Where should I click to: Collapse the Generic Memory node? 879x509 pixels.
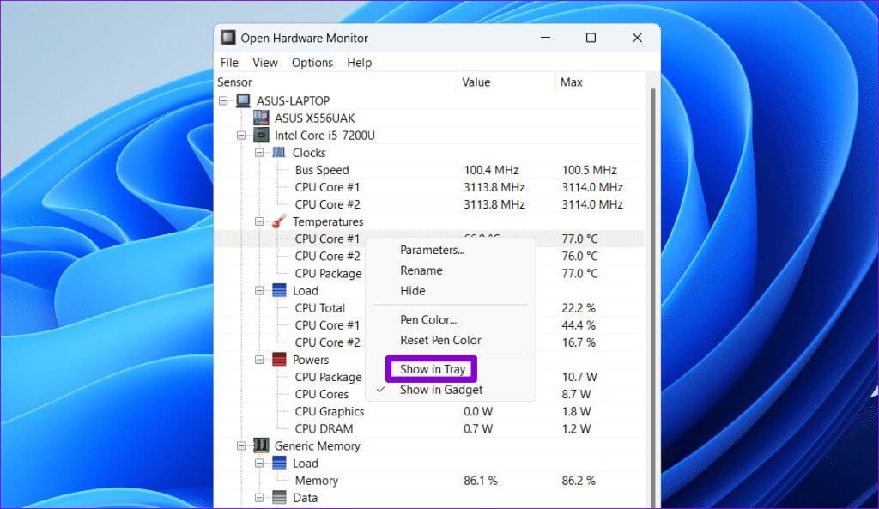[x=241, y=445]
